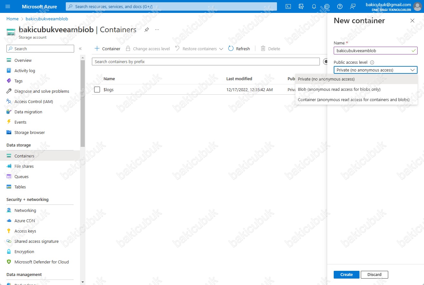424x285 pixels.
Task: Expand the Restore containers dropdown arrow
Action: tap(221, 49)
